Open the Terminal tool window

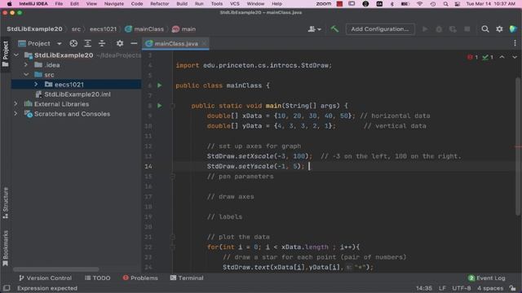point(187,278)
